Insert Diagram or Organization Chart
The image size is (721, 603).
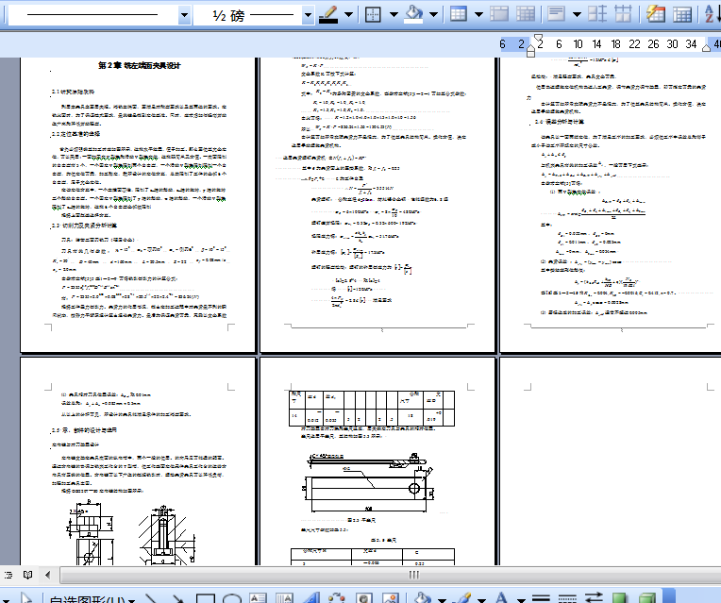[x=337, y=598]
